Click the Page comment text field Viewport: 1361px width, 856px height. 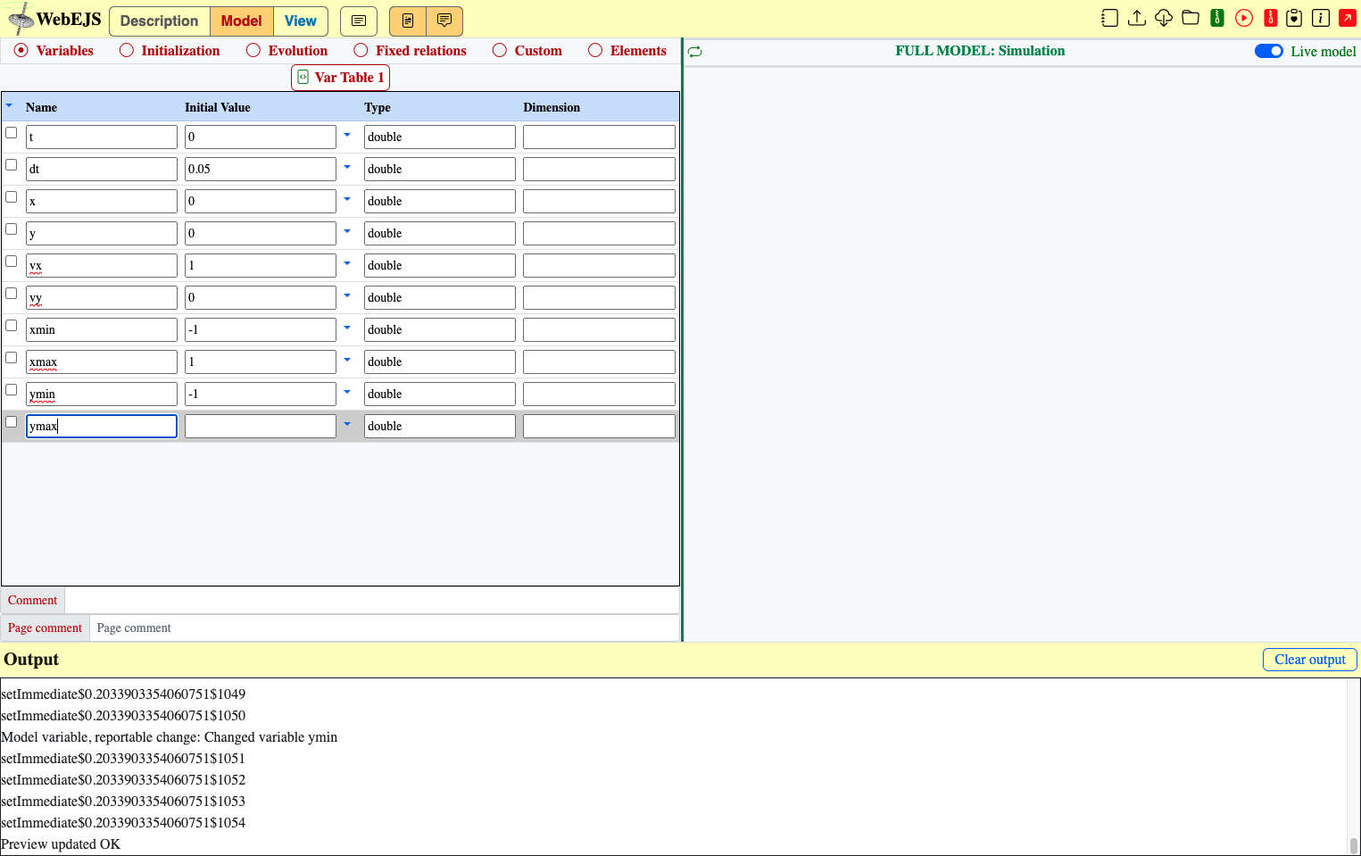click(x=385, y=628)
